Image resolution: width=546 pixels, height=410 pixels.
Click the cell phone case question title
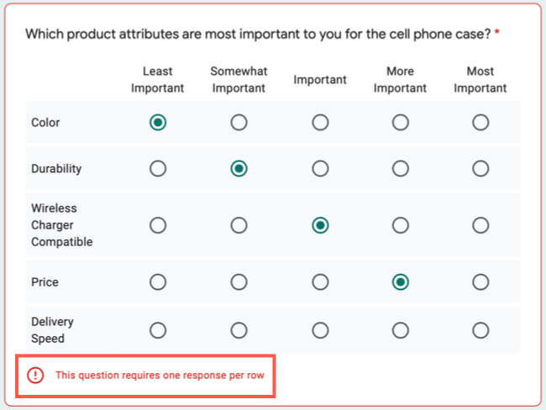point(257,34)
